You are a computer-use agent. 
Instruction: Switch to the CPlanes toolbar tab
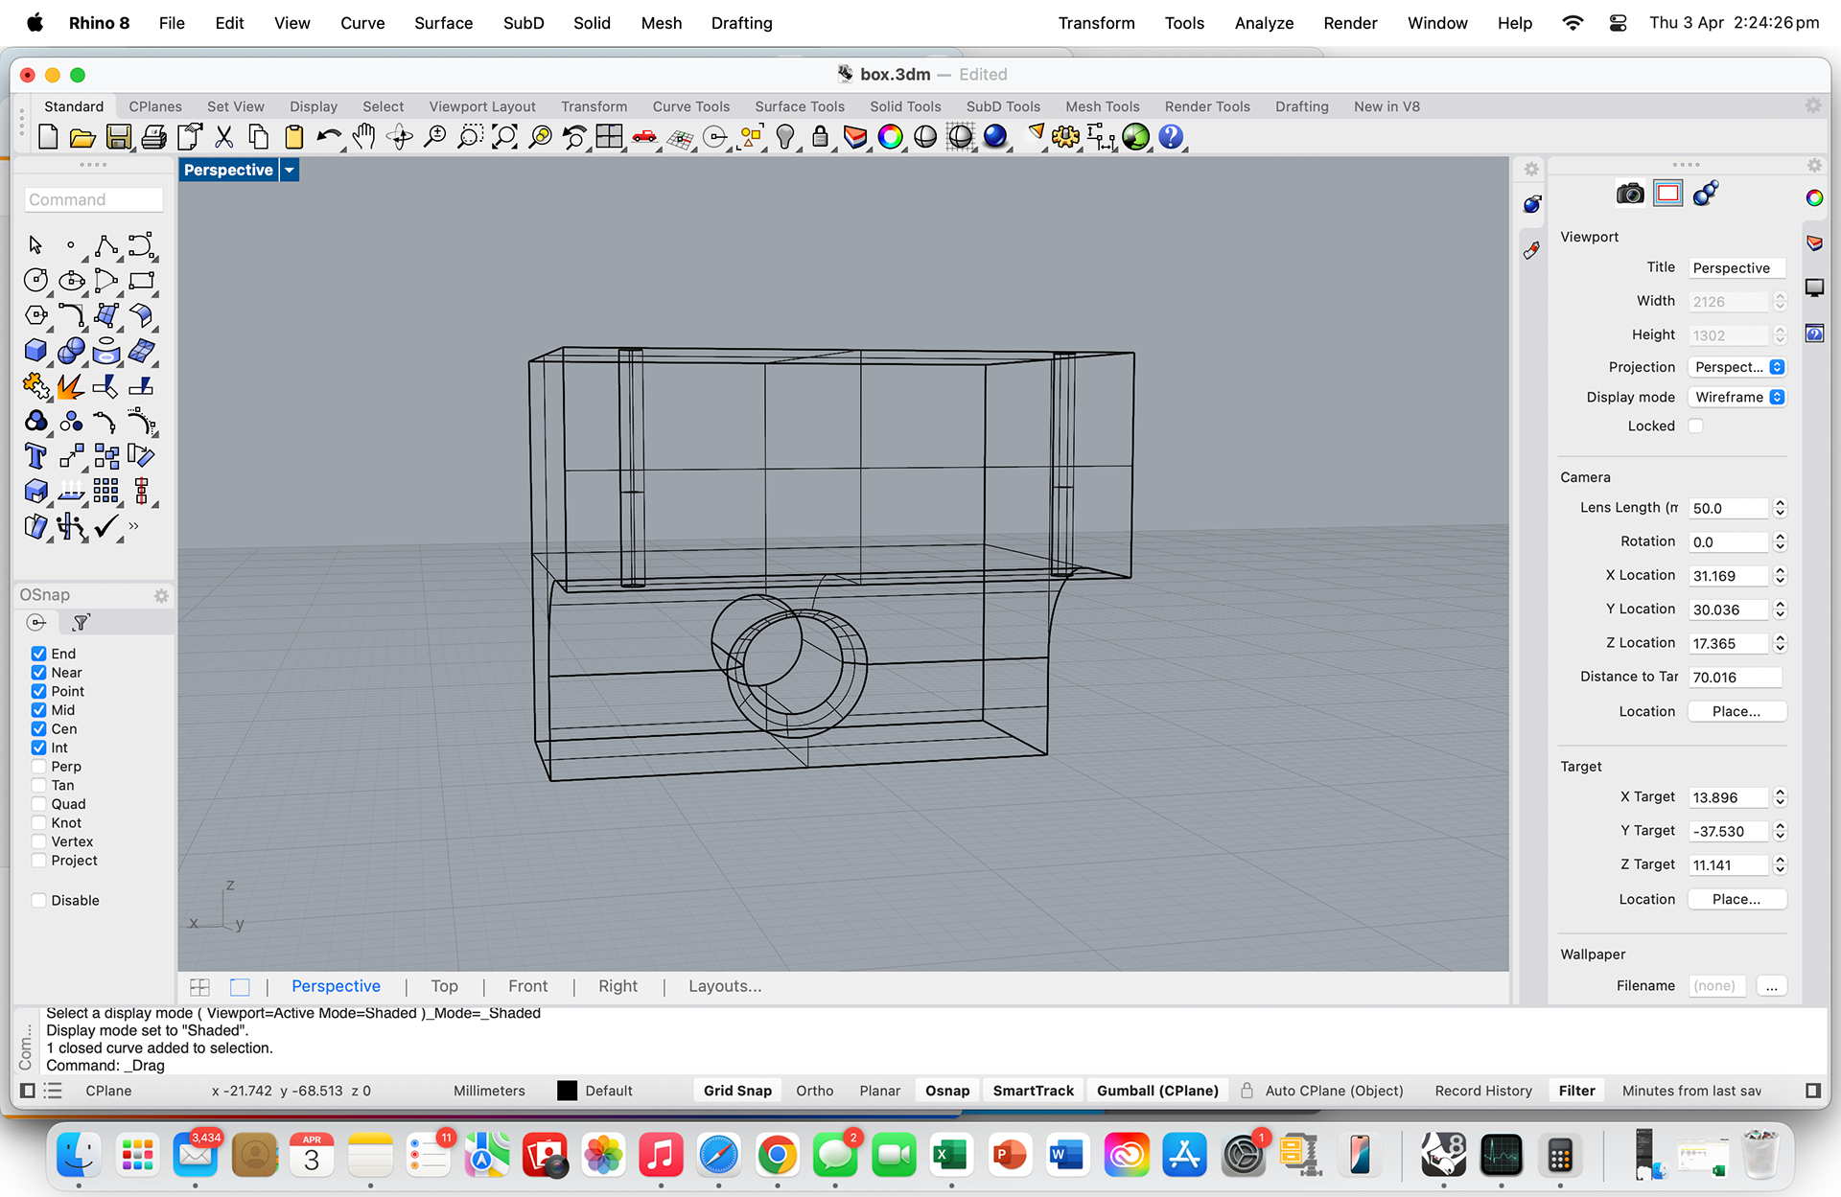click(x=155, y=106)
